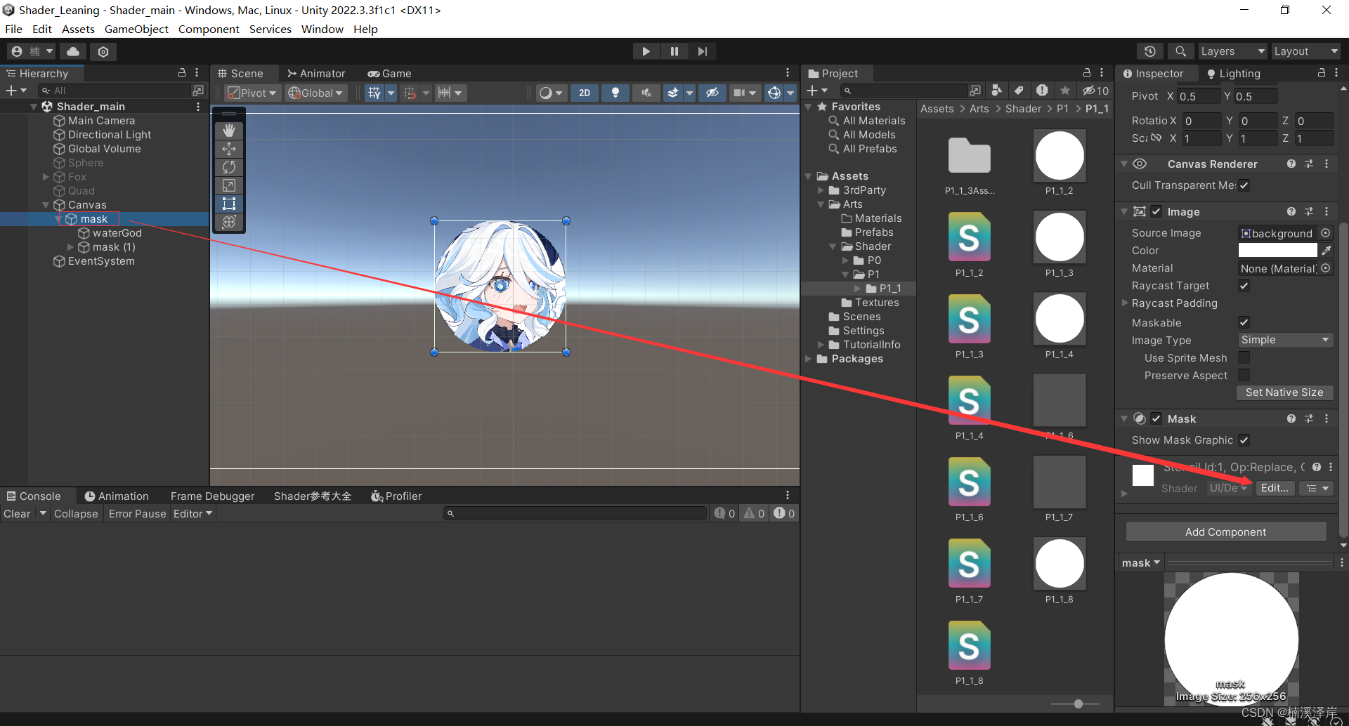This screenshot has width=1349, height=726.
Task: Open console Editor dropdown
Action: (193, 514)
